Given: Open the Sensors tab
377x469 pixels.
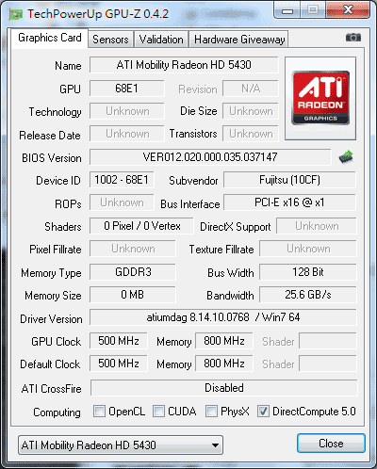Looking at the screenshot, I should pos(110,40).
